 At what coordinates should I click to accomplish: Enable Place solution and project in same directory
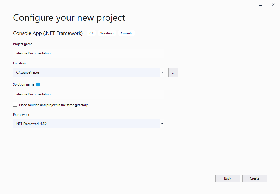coord(15,105)
